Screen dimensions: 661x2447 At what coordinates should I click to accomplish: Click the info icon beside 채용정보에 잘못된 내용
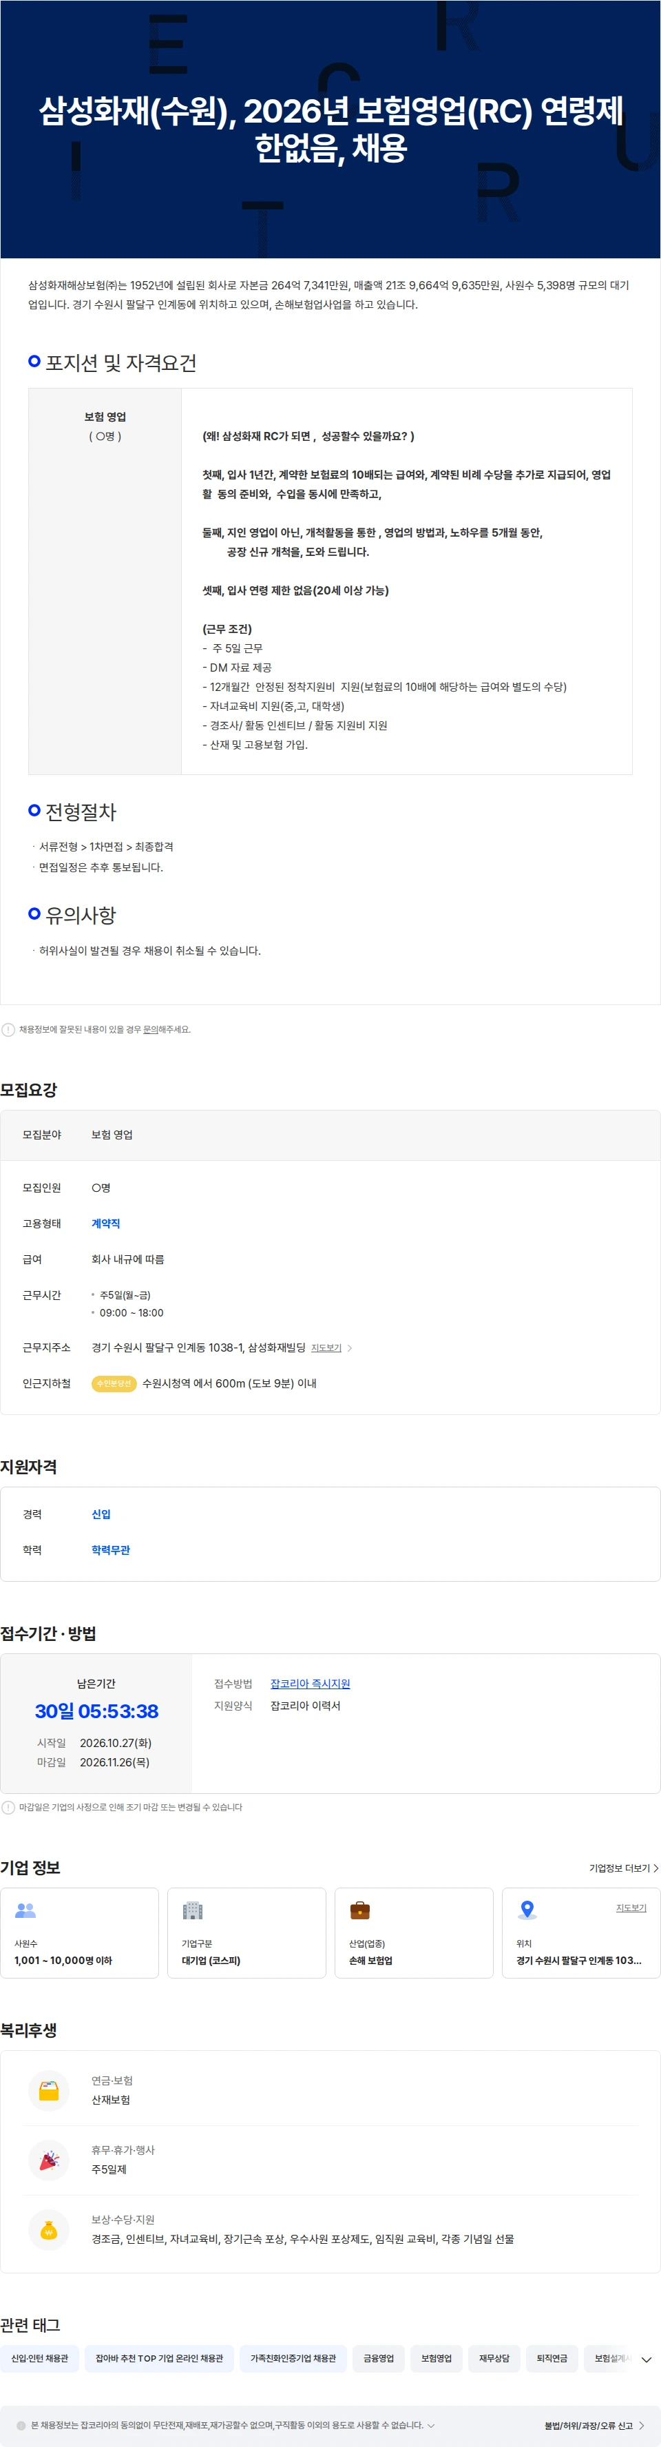(8, 1030)
